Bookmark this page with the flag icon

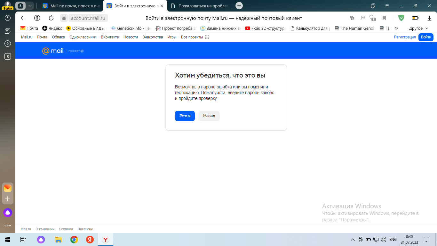pyautogui.click(x=384, y=18)
